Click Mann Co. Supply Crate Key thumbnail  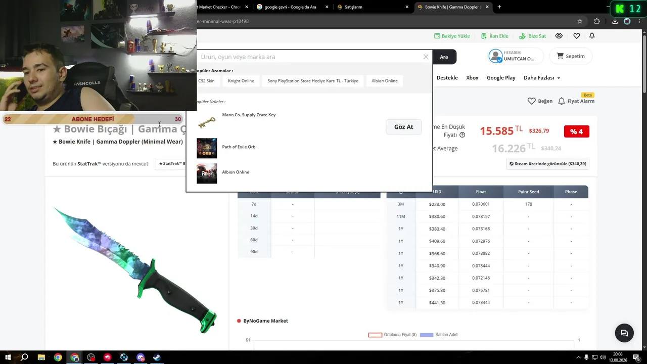[207, 123]
